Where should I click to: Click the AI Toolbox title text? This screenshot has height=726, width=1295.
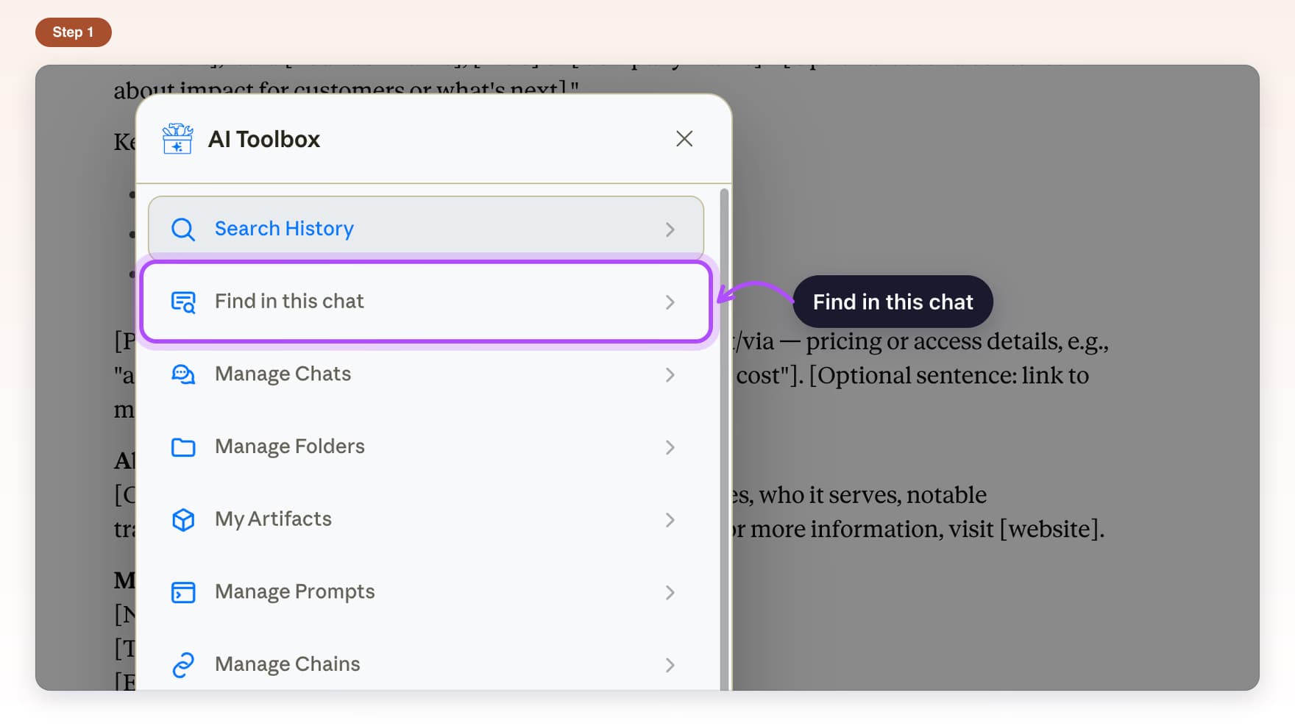pyautogui.click(x=264, y=139)
